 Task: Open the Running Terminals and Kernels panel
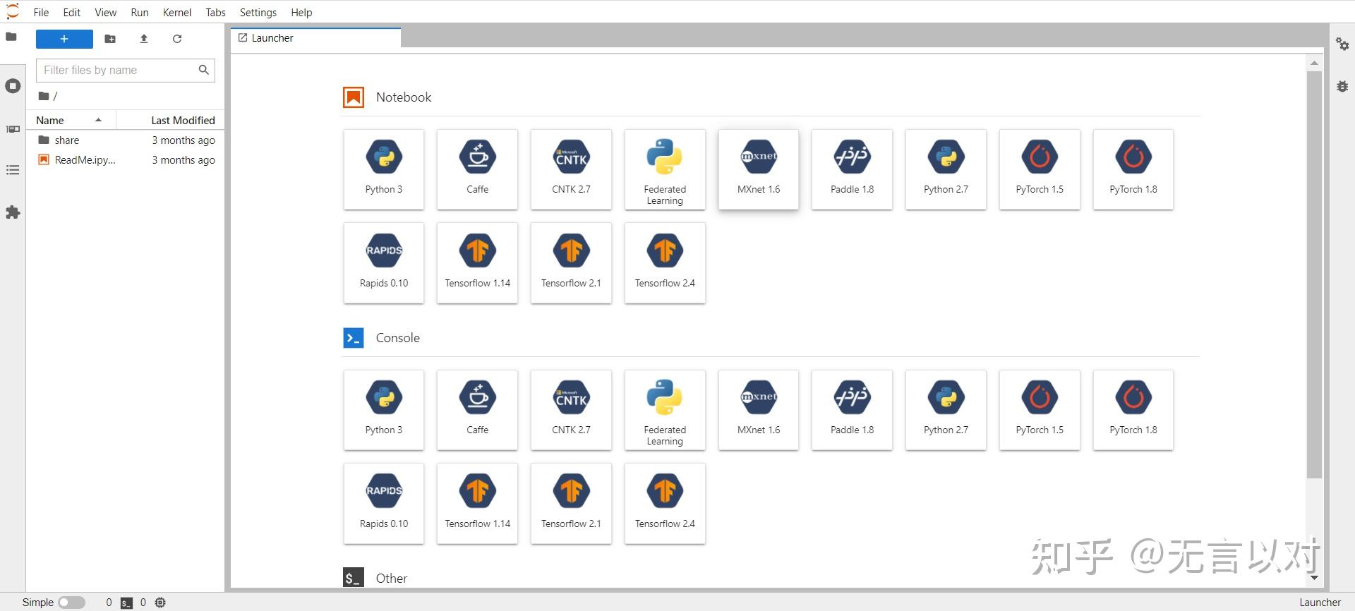(13, 86)
